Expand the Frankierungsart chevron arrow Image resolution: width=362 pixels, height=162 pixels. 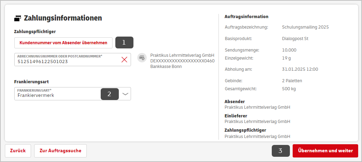click(125, 94)
